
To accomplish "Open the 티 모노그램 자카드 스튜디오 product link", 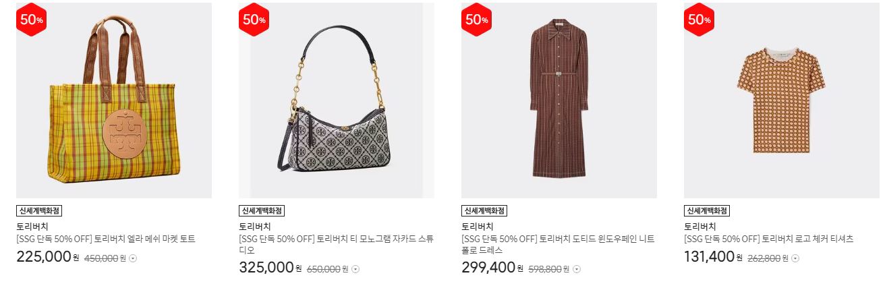I will pyautogui.click(x=336, y=244).
